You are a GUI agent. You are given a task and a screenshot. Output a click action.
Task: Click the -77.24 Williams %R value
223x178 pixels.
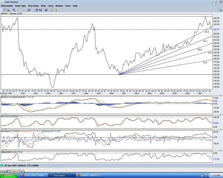(216, 159)
